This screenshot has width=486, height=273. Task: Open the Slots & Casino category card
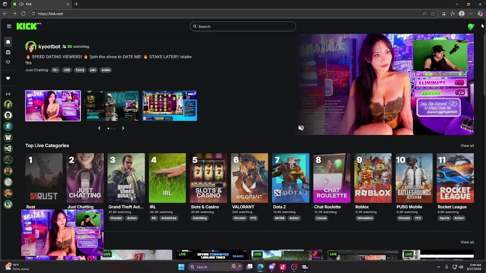pyautogui.click(x=208, y=178)
